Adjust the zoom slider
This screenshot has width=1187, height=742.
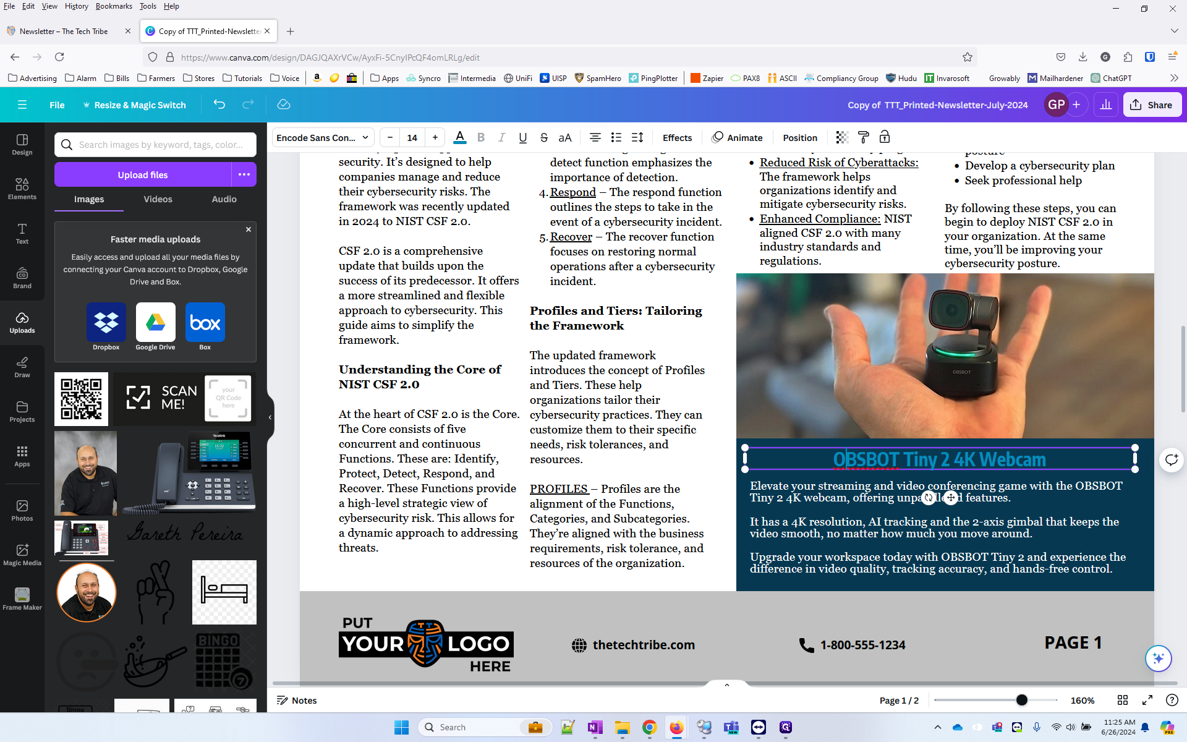tap(1022, 700)
